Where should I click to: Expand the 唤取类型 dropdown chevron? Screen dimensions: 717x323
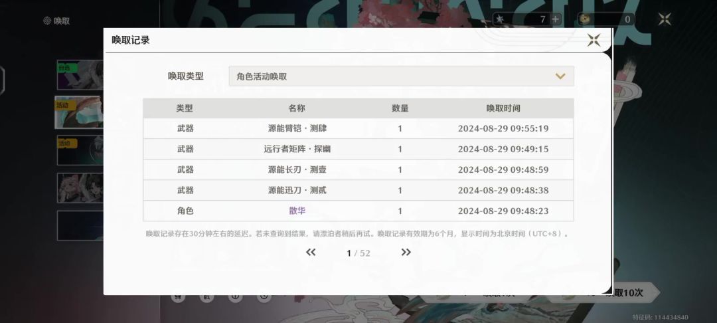coord(560,76)
